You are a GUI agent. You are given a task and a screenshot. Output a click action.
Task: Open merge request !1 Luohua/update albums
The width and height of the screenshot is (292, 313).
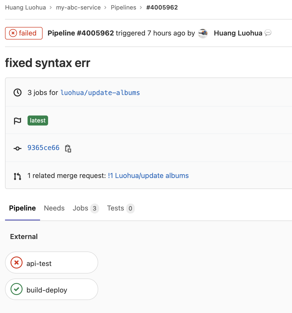pos(148,176)
